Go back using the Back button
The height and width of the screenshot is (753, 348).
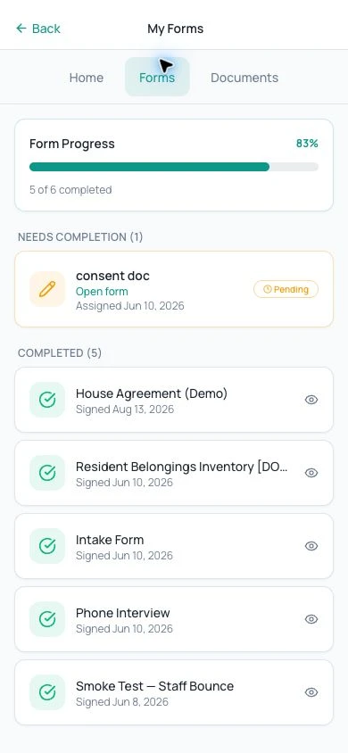tap(38, 29)
